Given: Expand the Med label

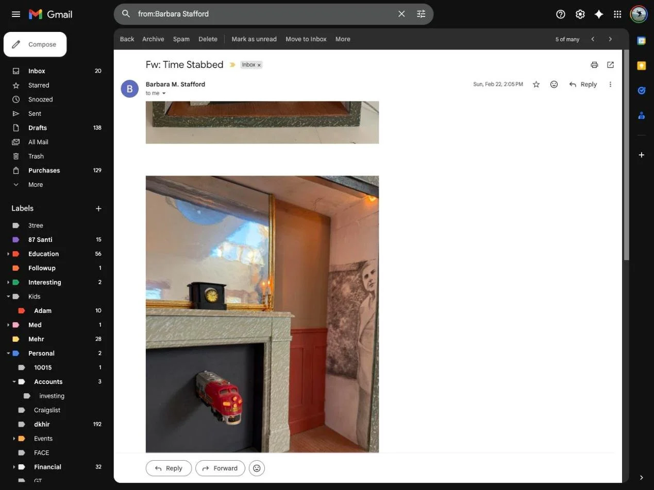Looking at the screenshot, I should [x=8, y=325].
